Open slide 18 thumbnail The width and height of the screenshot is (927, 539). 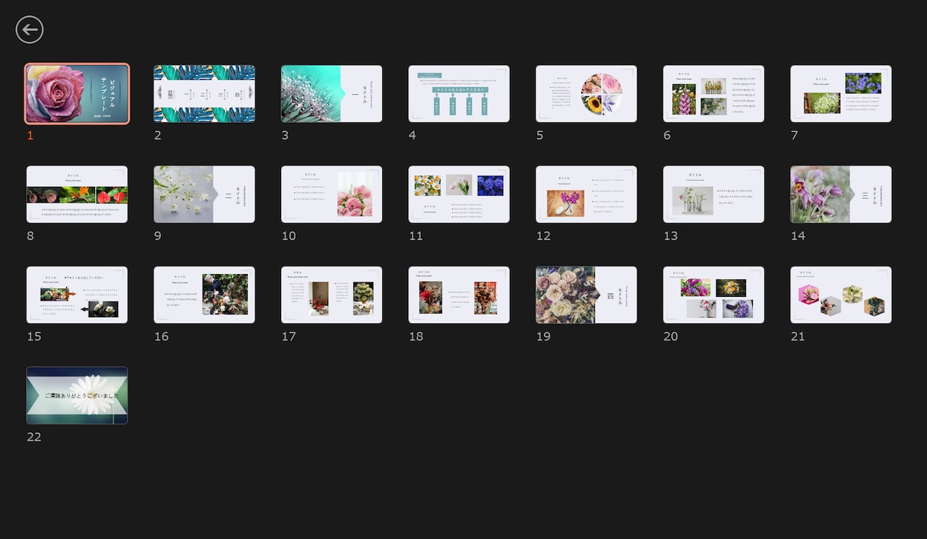459,295
